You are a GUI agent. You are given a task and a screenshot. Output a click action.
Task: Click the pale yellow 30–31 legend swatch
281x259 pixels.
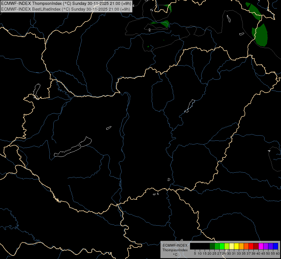pos(232,246)
